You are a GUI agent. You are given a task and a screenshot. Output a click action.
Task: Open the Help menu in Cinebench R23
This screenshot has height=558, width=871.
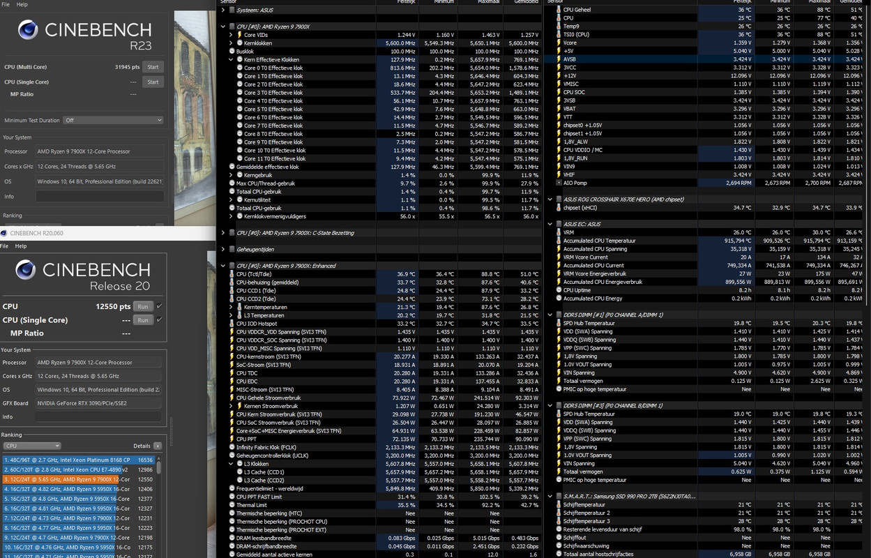[22, 4]
